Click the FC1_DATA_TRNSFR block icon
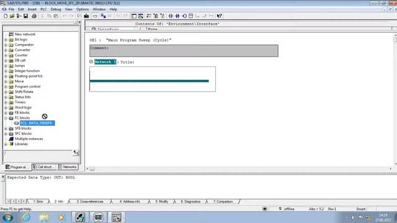 pyautogui.click(x=17, y=123)
